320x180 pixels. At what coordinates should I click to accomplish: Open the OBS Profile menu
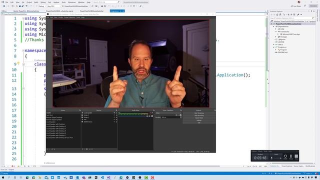point(60,17)
